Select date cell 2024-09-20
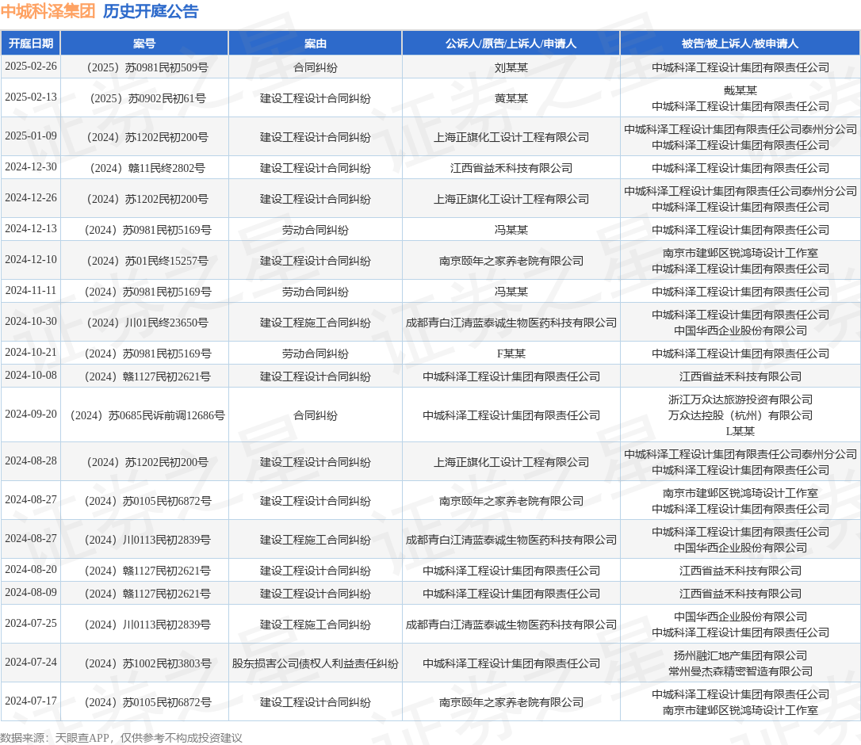 tap(31, 414)
